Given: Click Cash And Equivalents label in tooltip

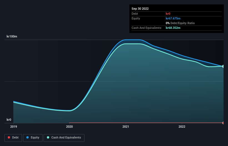Looking at the screenshot, I should (x=146, y=28).
